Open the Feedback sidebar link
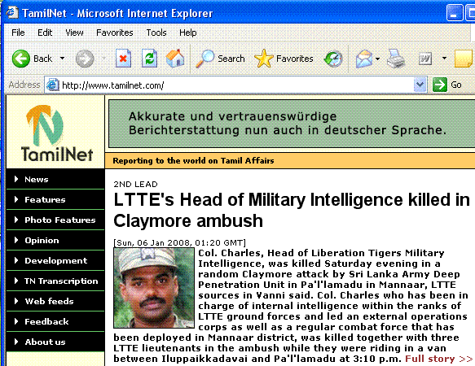This screenshot has width=475, height=366. click(55, 321)
